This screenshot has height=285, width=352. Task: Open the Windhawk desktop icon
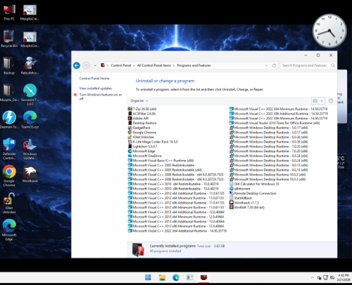coord(30,174)
